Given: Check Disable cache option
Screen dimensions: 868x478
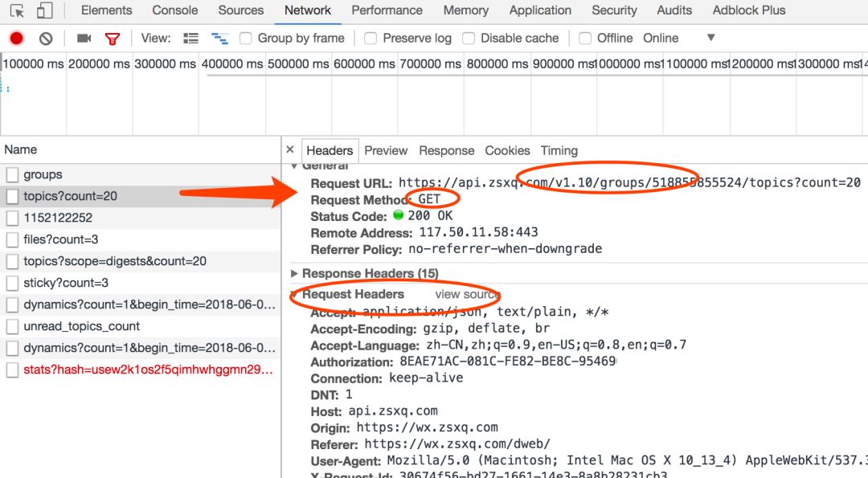Looking at the screenshot, I should (469, 39).
